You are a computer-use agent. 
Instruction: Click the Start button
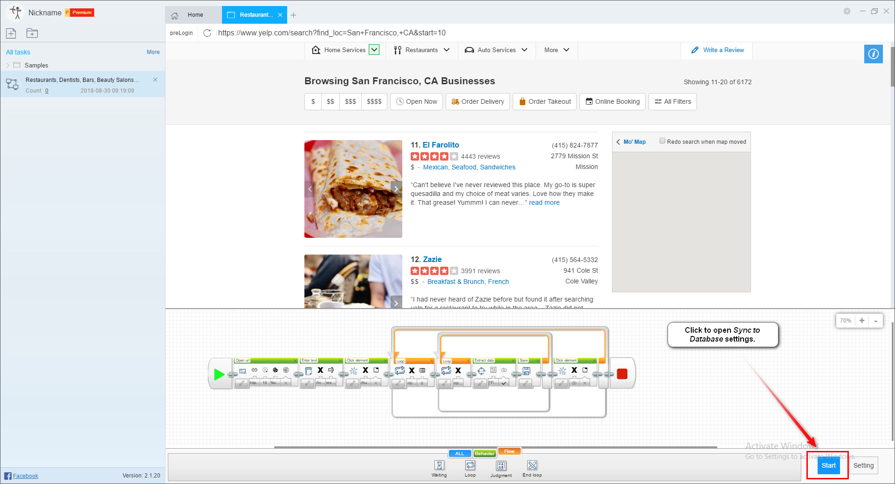click(828, 465)
